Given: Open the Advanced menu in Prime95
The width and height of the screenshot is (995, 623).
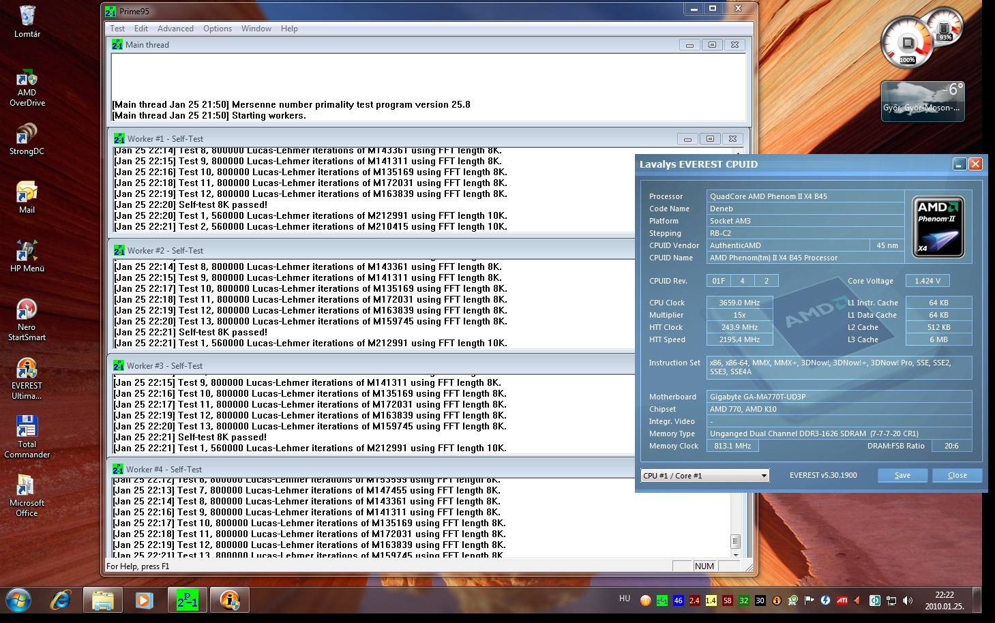Looking at the screenshot, I should tap(175, 29).
